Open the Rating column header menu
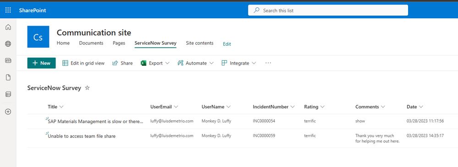 click(x=315, y=107)
